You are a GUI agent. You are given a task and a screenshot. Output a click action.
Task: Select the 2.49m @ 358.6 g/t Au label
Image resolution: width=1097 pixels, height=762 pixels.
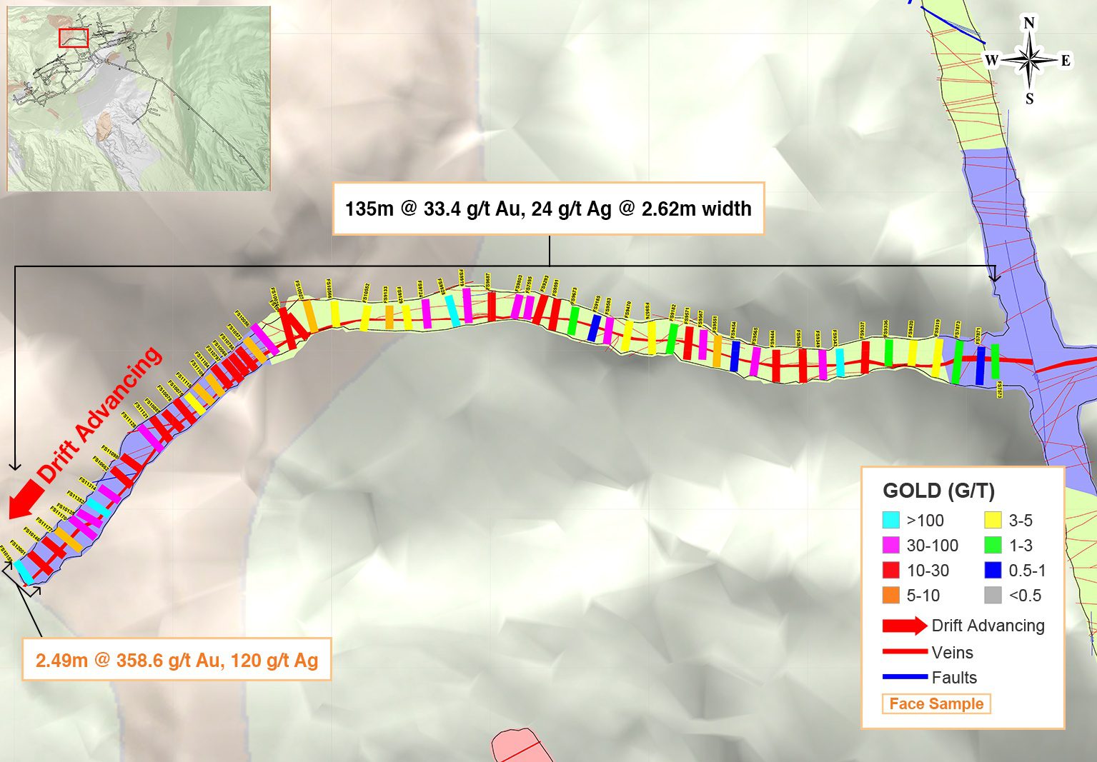(x=177, y=659)
